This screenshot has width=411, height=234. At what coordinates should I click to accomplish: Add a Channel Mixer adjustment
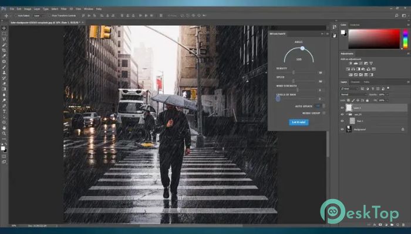(x=369, y=69)
